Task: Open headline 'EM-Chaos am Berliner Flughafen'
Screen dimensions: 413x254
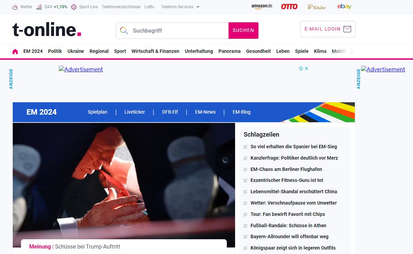Action: (x=286, y=169)
